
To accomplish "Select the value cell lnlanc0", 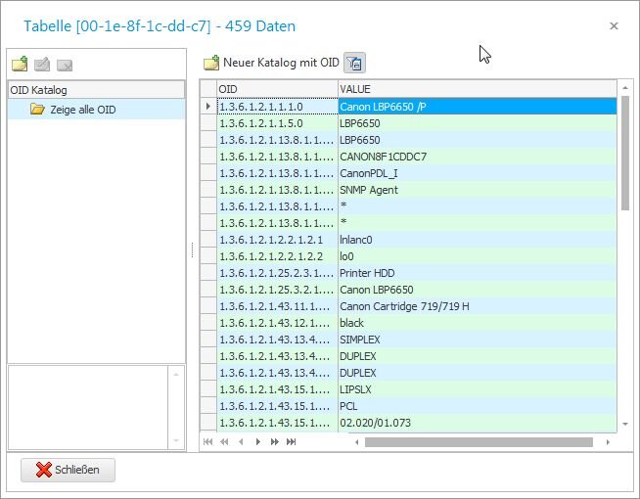I will click(478, 240).
